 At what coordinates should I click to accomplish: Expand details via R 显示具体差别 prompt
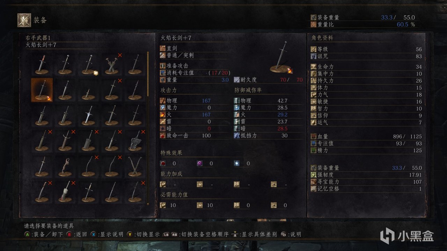coord(255,234)
